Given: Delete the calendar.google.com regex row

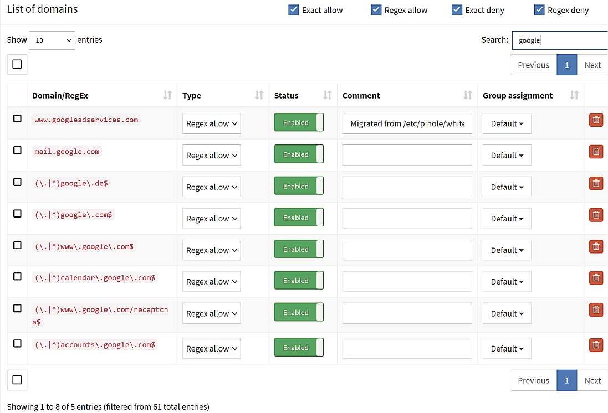Looking at the screenshot, I should coord(596,278).
